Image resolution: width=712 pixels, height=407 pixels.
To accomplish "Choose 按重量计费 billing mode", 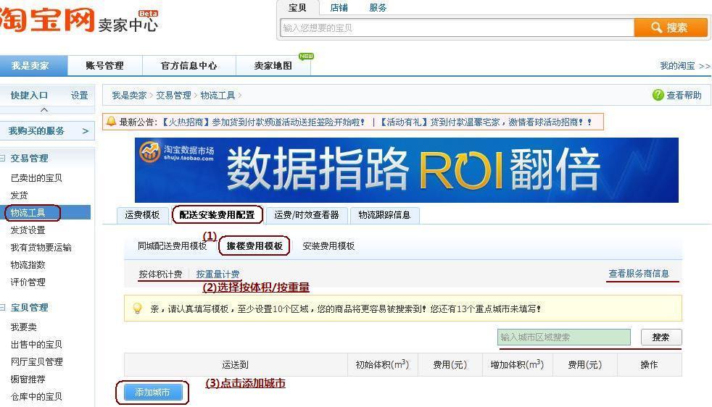I will pyautogui.click(x=218, y=274).
